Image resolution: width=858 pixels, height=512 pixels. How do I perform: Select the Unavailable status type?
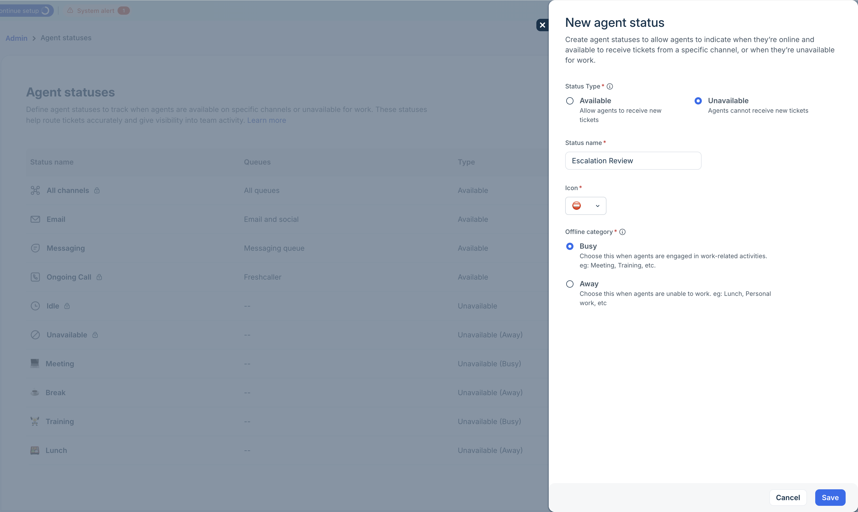[x=698, y=101]
